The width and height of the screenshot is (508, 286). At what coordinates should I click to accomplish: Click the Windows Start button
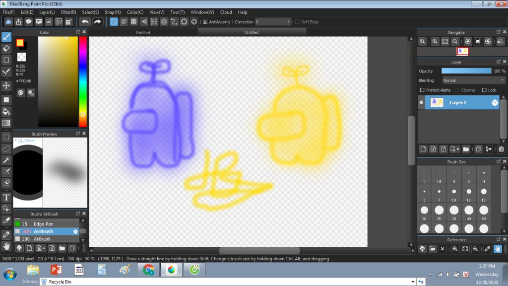click(x=10, y=274)
